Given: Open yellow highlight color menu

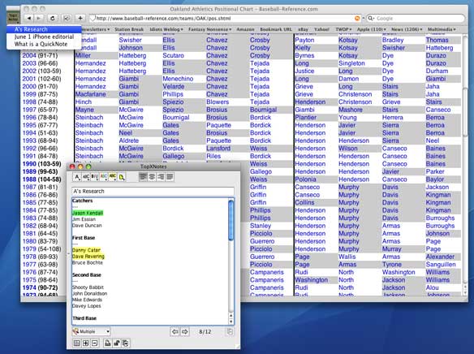Looking at the screenshot, I should pyautogui.click(x=113, y=177).
